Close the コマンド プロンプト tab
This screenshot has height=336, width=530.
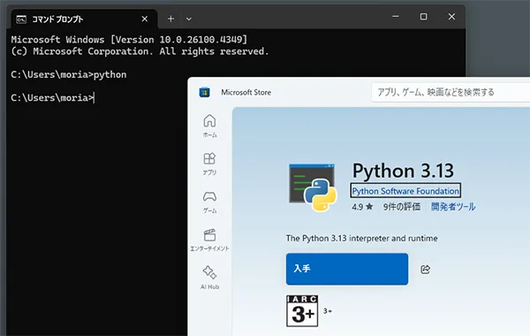145,19
